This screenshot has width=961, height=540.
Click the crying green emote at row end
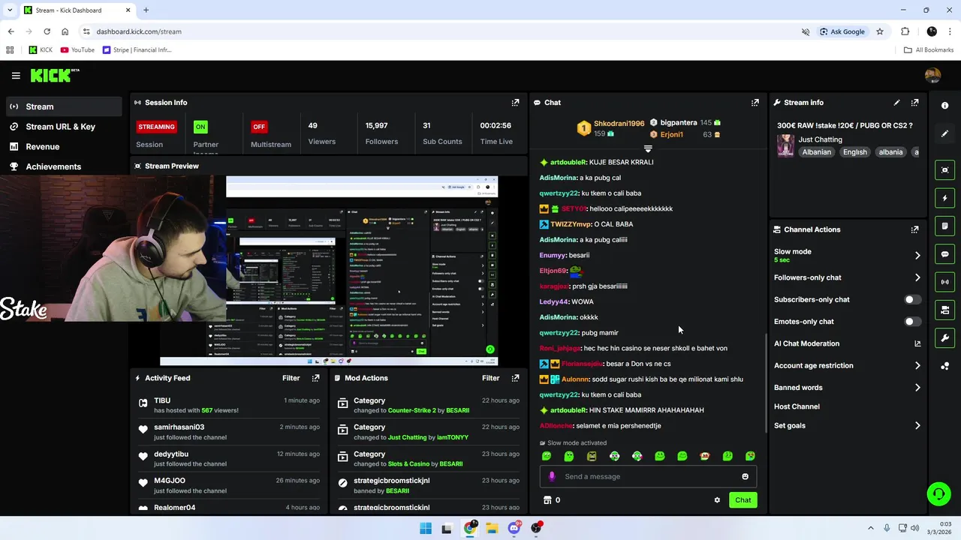click(x=750, y=456)
